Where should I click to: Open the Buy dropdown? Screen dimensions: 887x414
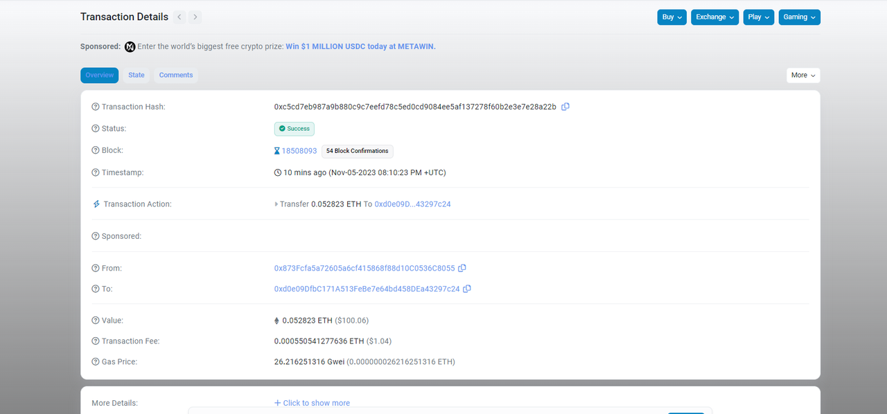point(672,17)
